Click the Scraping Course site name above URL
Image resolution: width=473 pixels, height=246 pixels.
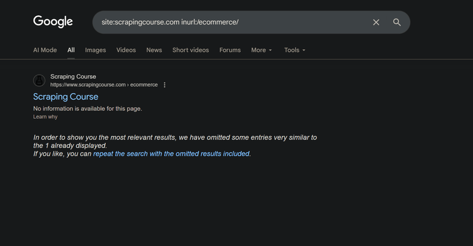73,76
